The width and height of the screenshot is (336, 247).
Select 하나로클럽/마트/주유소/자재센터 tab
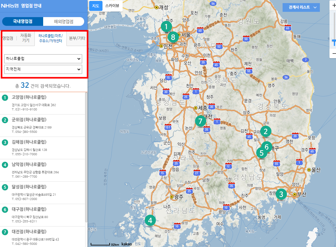51,38
